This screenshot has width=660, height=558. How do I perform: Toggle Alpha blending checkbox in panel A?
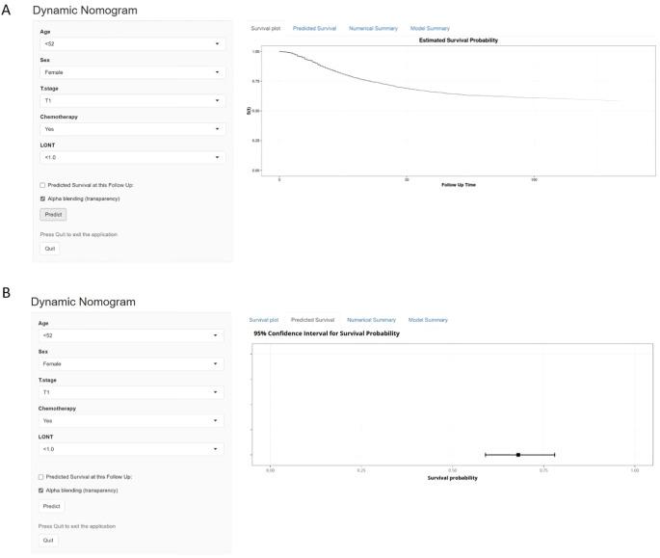point(42,199)
